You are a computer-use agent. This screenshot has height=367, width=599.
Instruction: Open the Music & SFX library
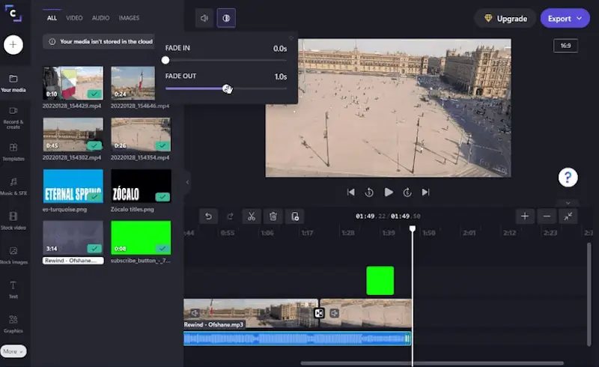point(13,186)
